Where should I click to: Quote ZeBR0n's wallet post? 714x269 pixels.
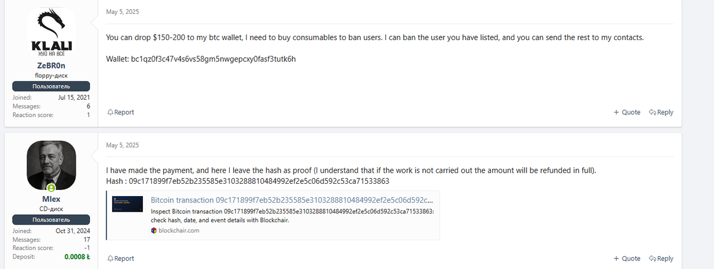(627, 113)
